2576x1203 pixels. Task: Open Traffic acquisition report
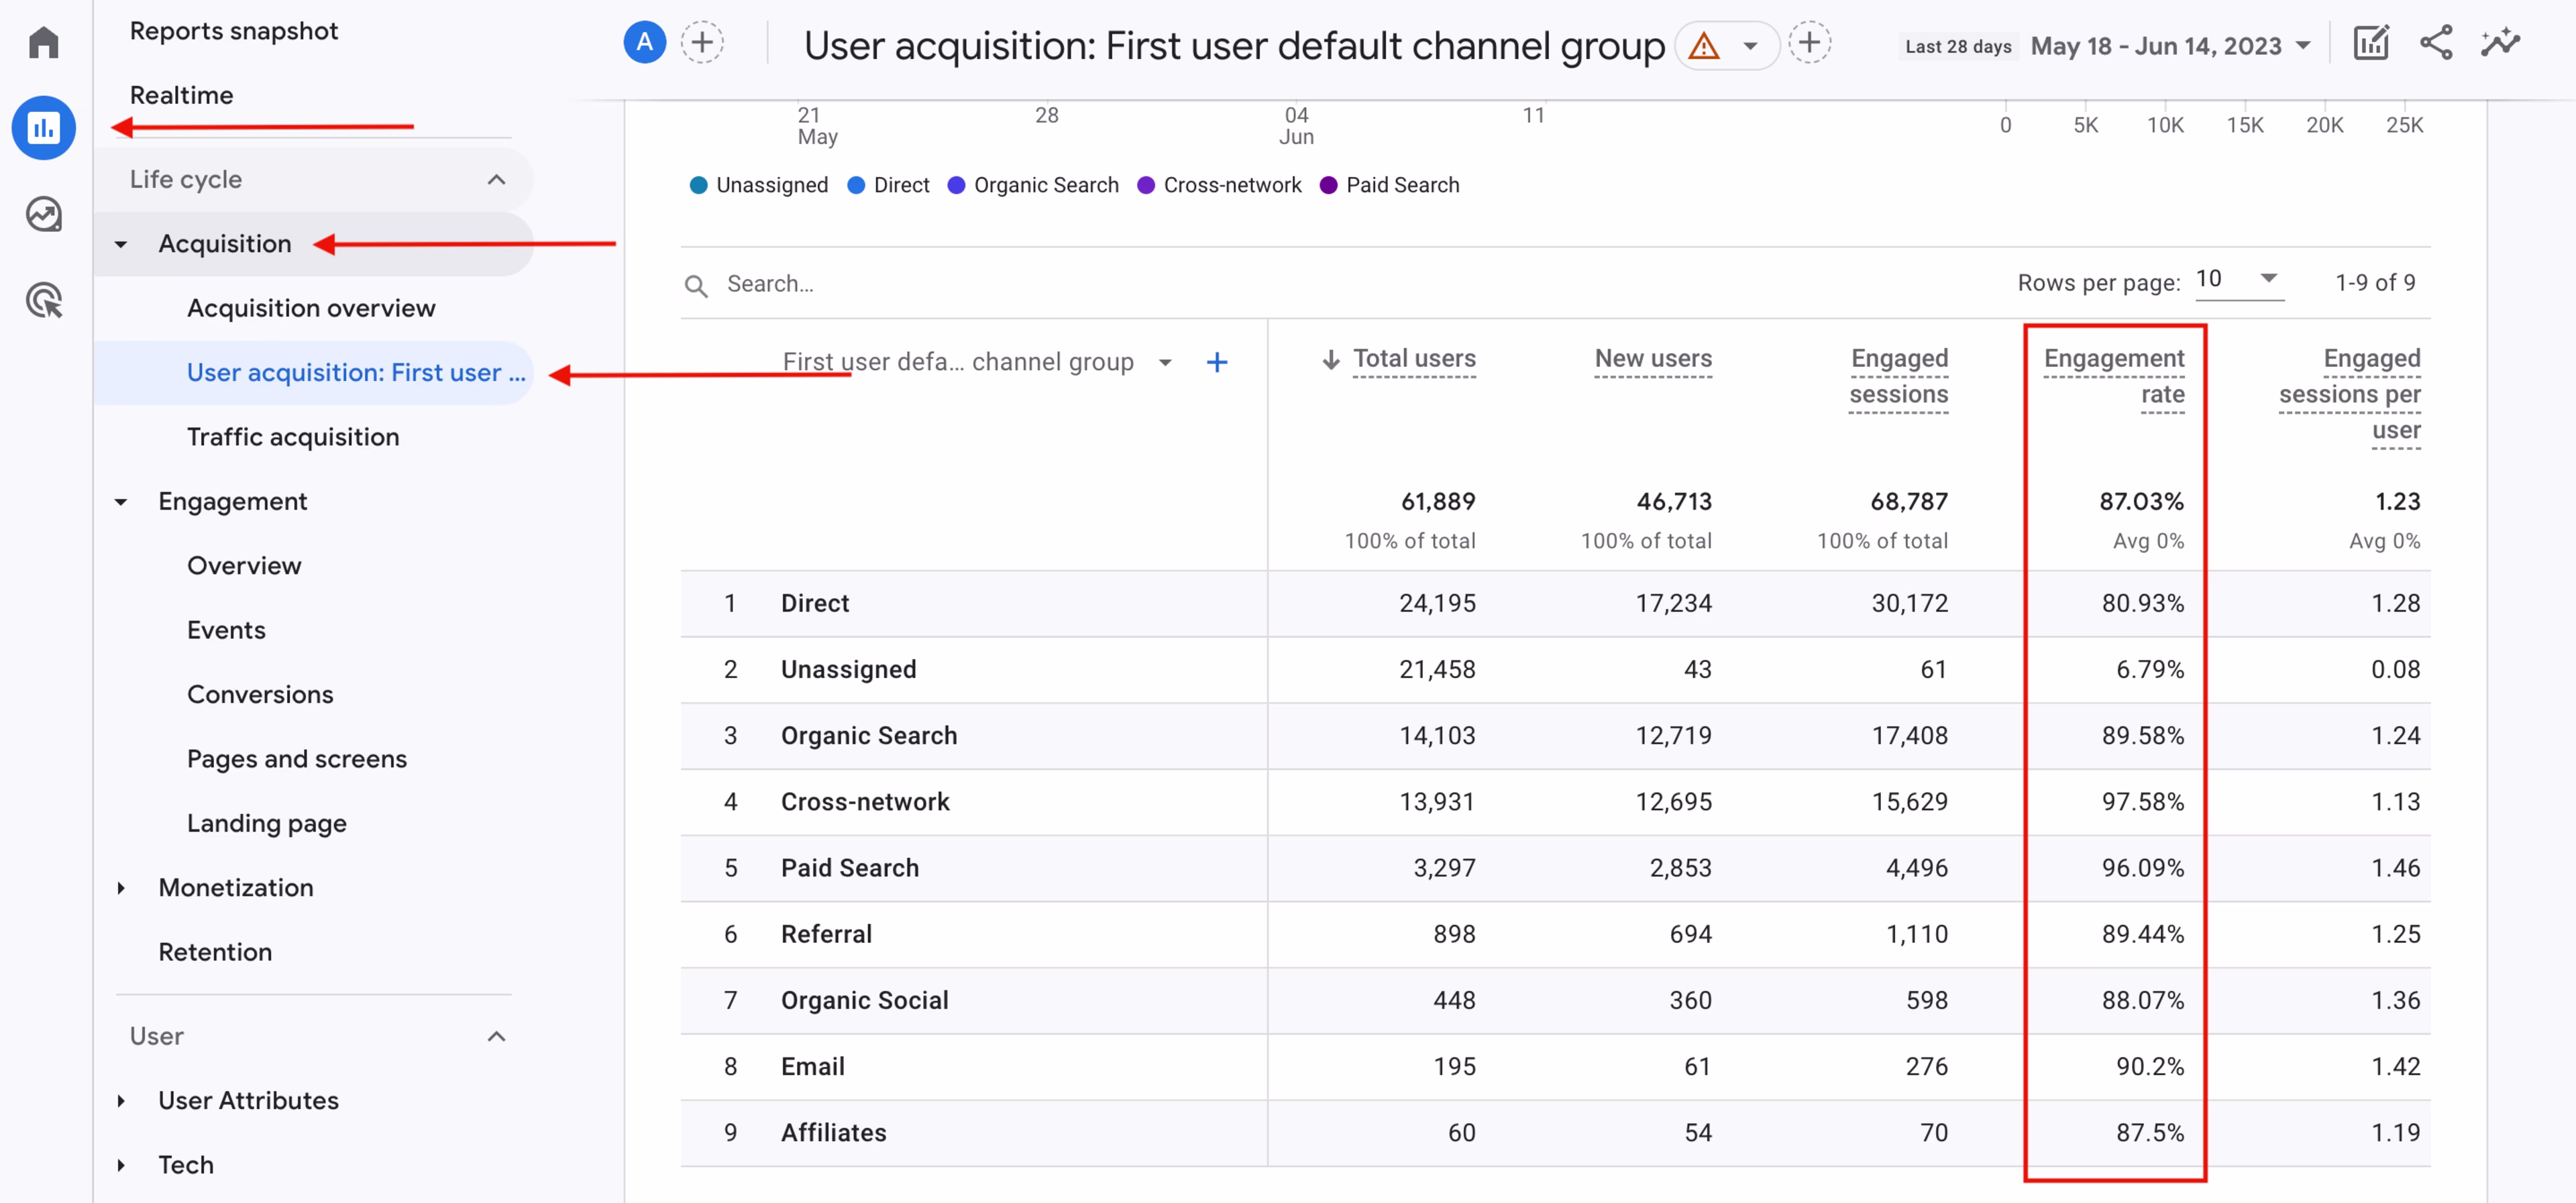click(x=293, y=437)
